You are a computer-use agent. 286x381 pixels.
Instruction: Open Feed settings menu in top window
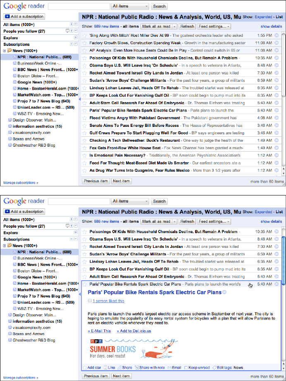(214, 26)
